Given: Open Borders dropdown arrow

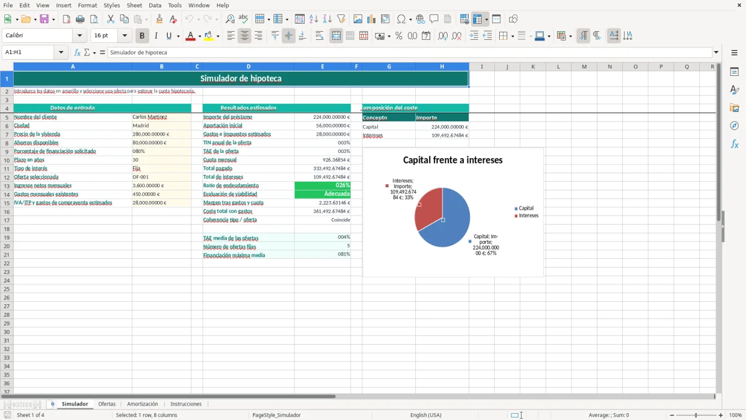Looking at the screenshot, I should [512, 36].
